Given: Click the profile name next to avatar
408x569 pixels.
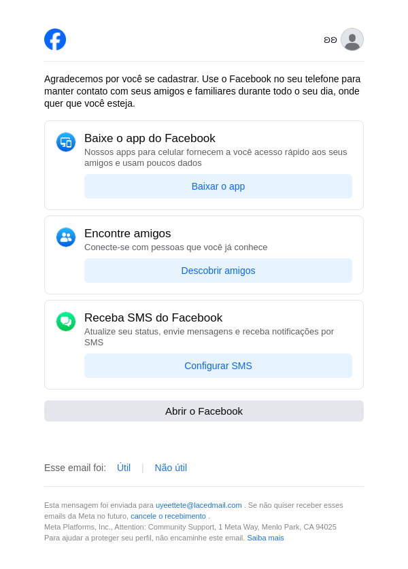Looking at the screenshot, I should tap(330, 40).
